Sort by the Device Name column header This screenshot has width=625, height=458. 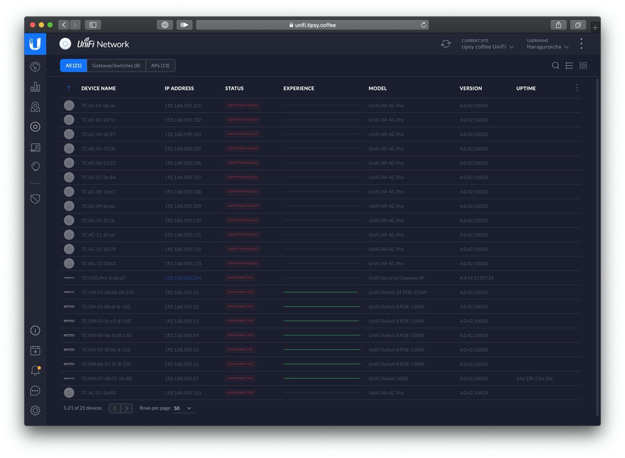(x=99, y=88)
